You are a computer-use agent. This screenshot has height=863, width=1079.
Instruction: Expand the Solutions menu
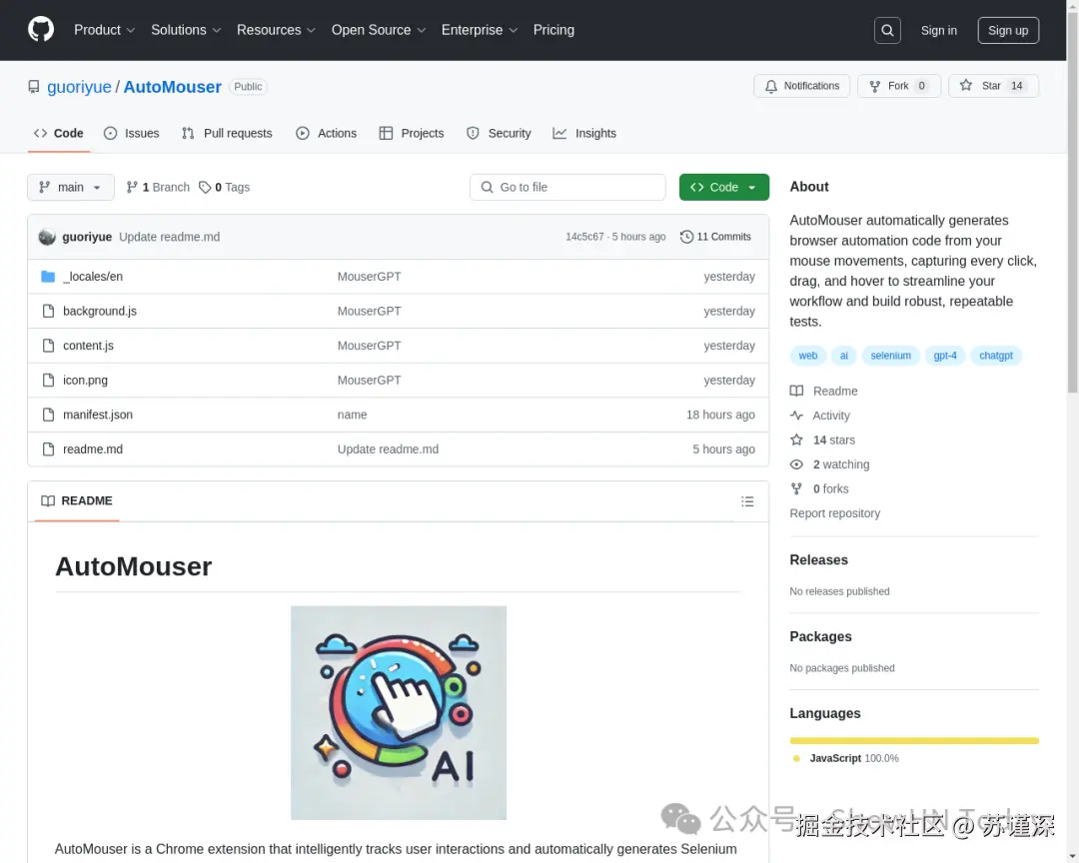coord(186,30)
